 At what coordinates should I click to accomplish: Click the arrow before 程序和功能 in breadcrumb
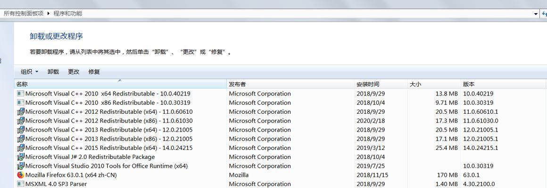click(x=49, y=14)
